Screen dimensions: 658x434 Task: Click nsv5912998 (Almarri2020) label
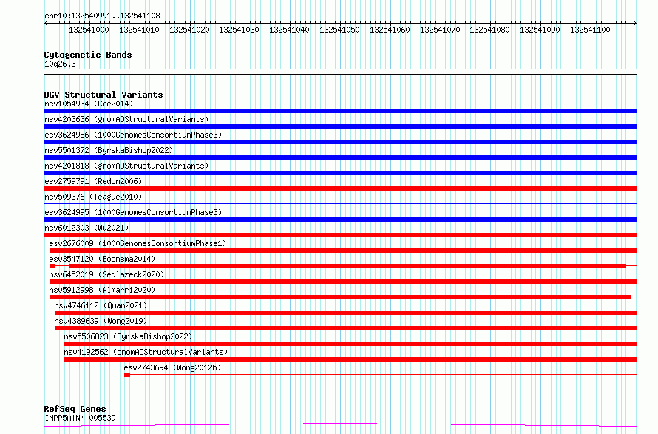click(x=102, y=290)
